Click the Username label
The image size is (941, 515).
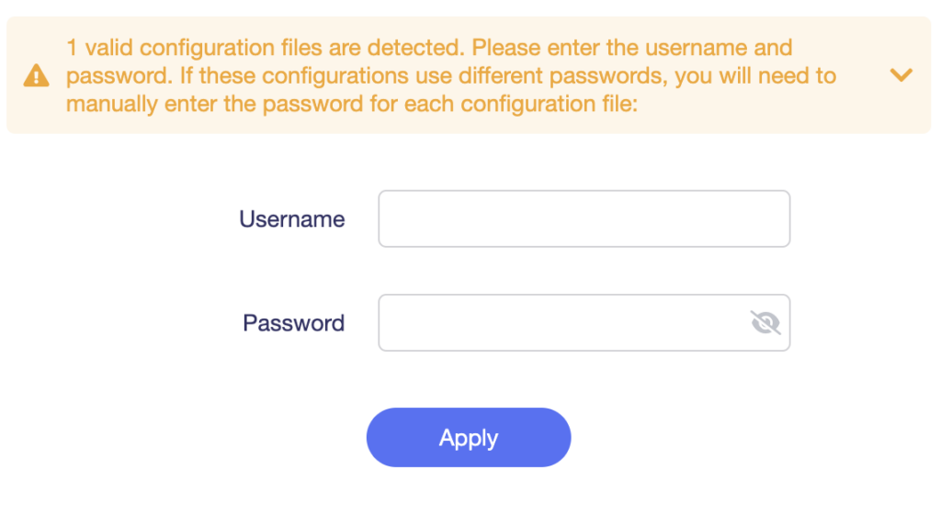click(x=292, y=219)
